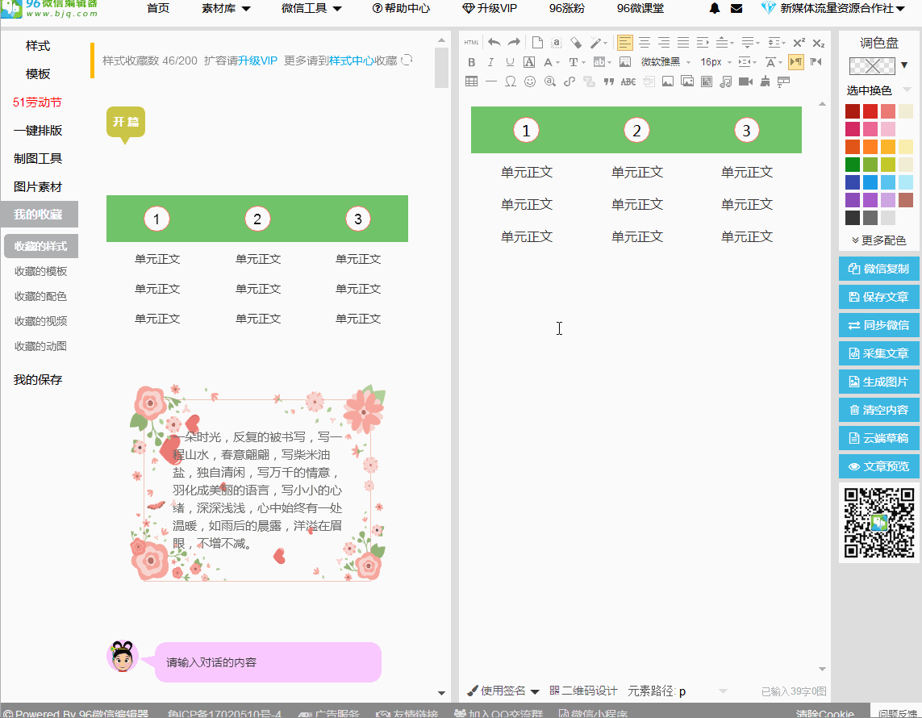Toggle bold formatting in the editor toolbar

472,62
